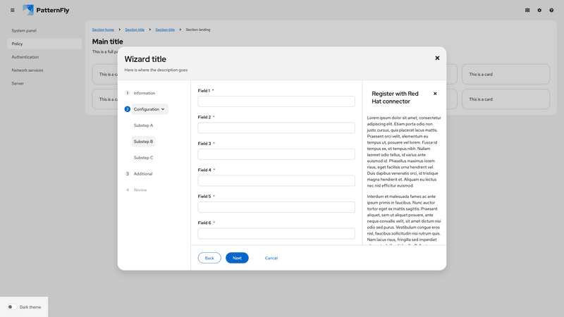The width and height of the screenshot is (564, 317).
Task: Select Substep C in wizard
Action: pyautogui.click(x=143, y=158)
